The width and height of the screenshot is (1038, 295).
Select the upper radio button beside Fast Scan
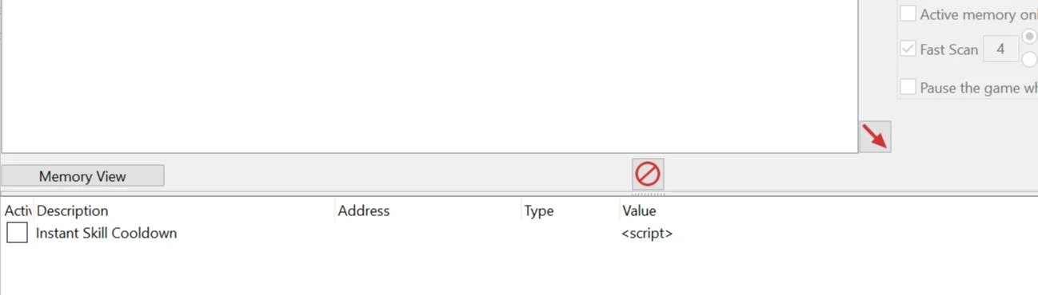pyautogui.click(x=1030, y=37)
